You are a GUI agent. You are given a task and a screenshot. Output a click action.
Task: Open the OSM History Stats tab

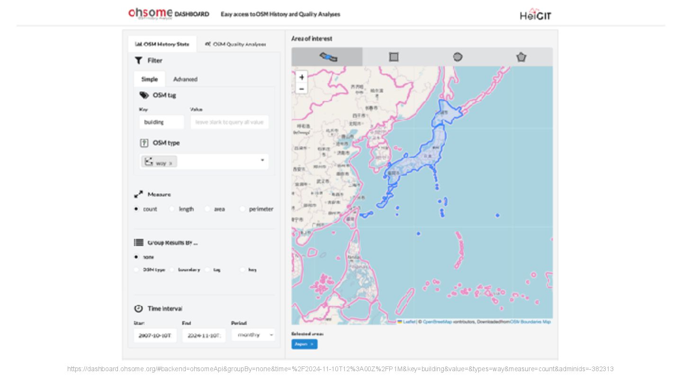[162, 44]
